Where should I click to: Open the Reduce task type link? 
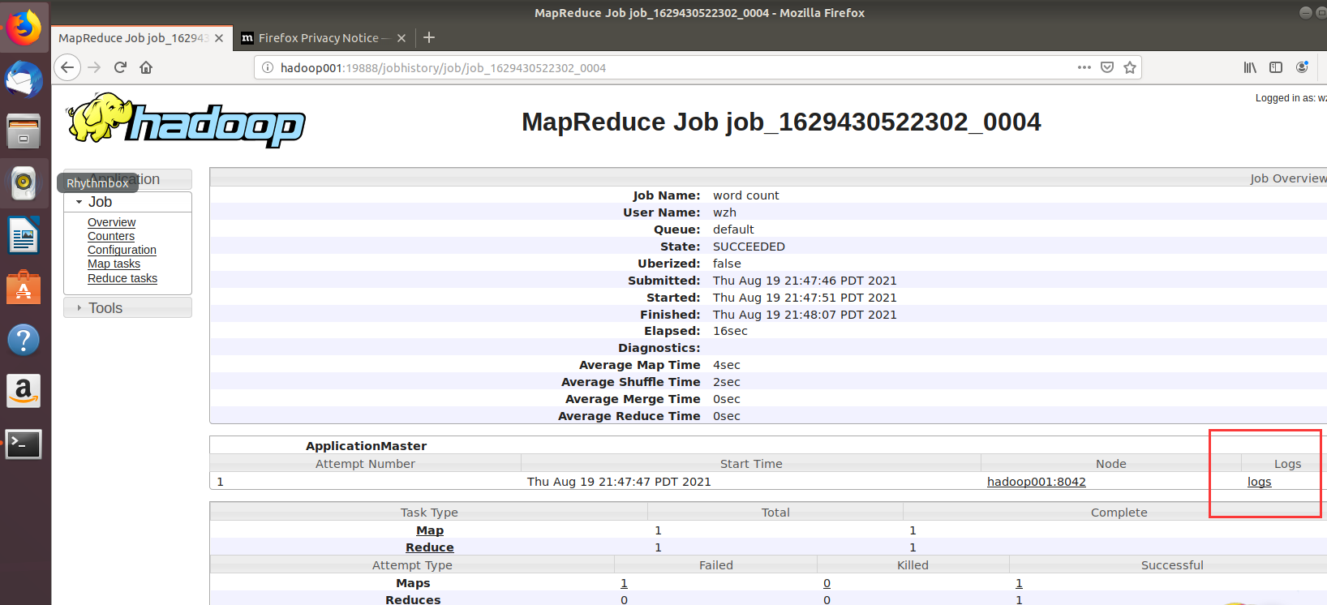click(429, 547)
